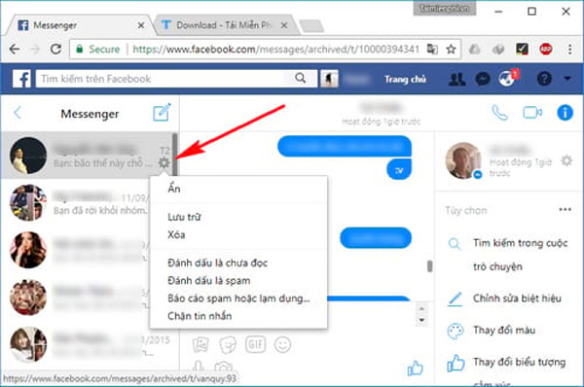This screenshot has height=387, width=584.
Task: Click the browser address bar URL
Action: [275, 50]
